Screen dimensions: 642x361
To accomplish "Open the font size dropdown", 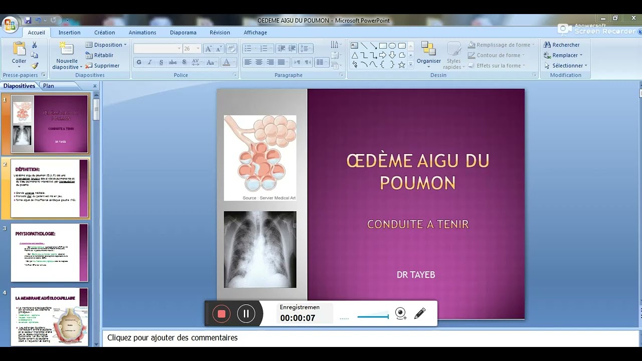I will pos(198,49).
